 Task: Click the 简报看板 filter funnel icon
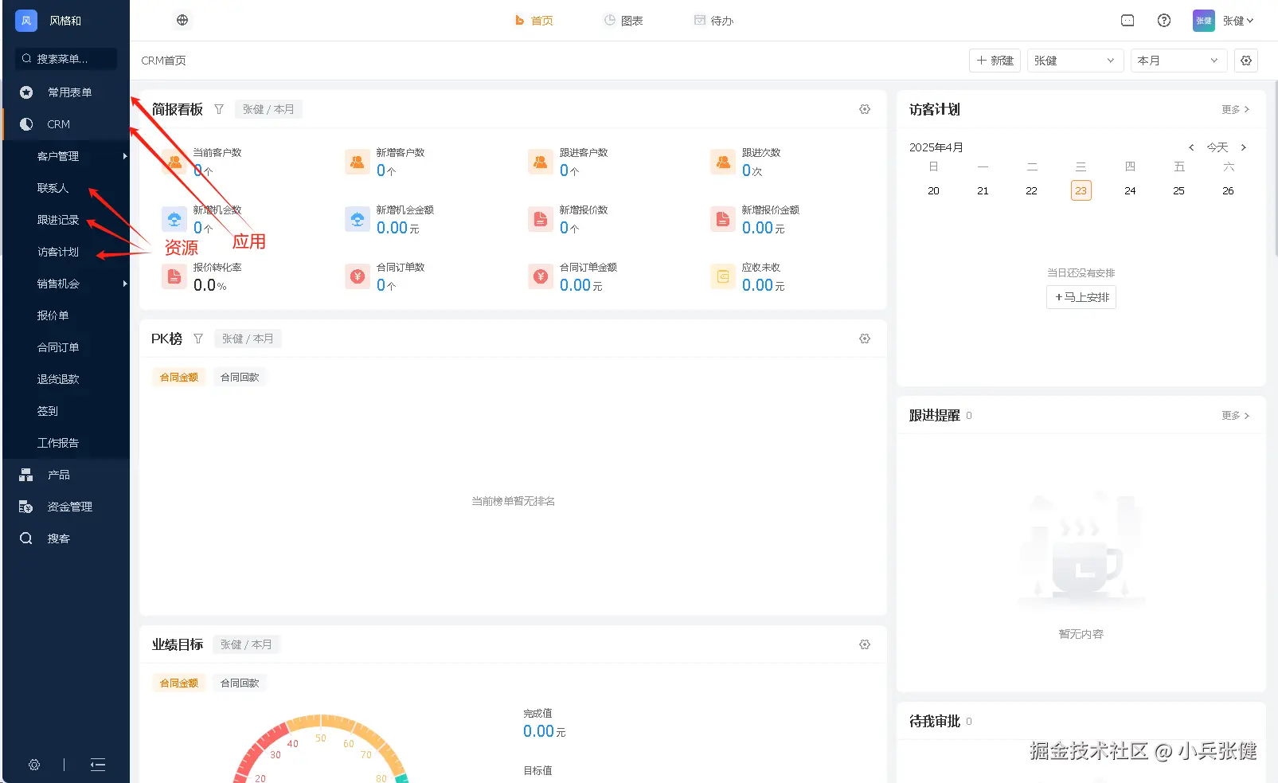click(x=219, y=109)
